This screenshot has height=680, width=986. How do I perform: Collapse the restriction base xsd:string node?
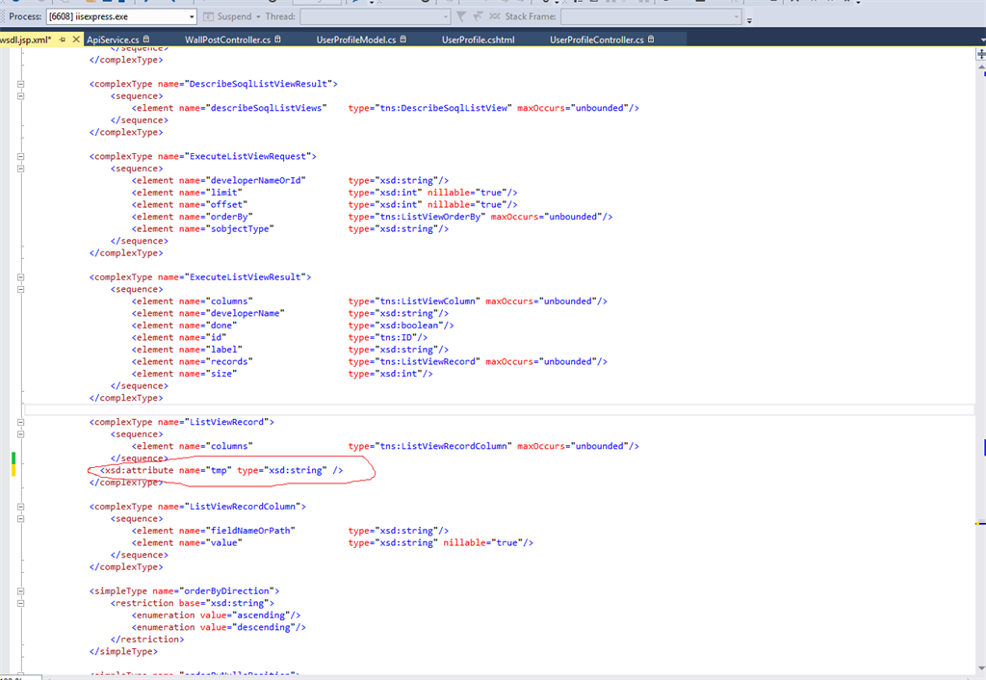tap(21, 603)
